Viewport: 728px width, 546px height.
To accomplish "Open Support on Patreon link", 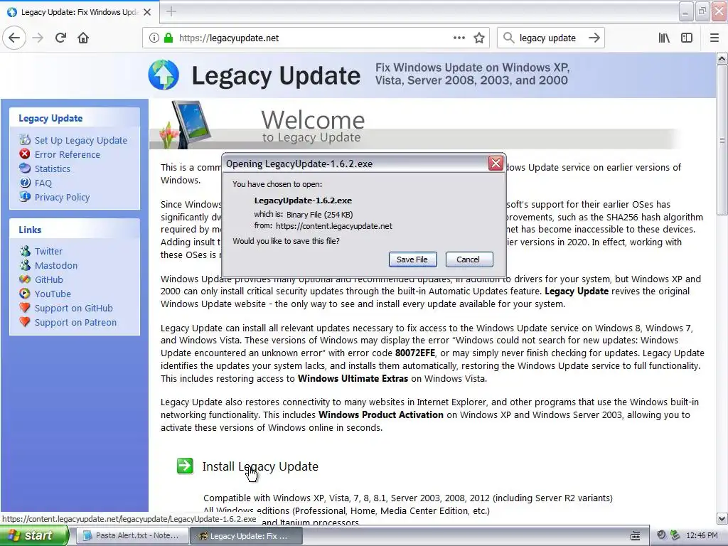I will 75,323.
